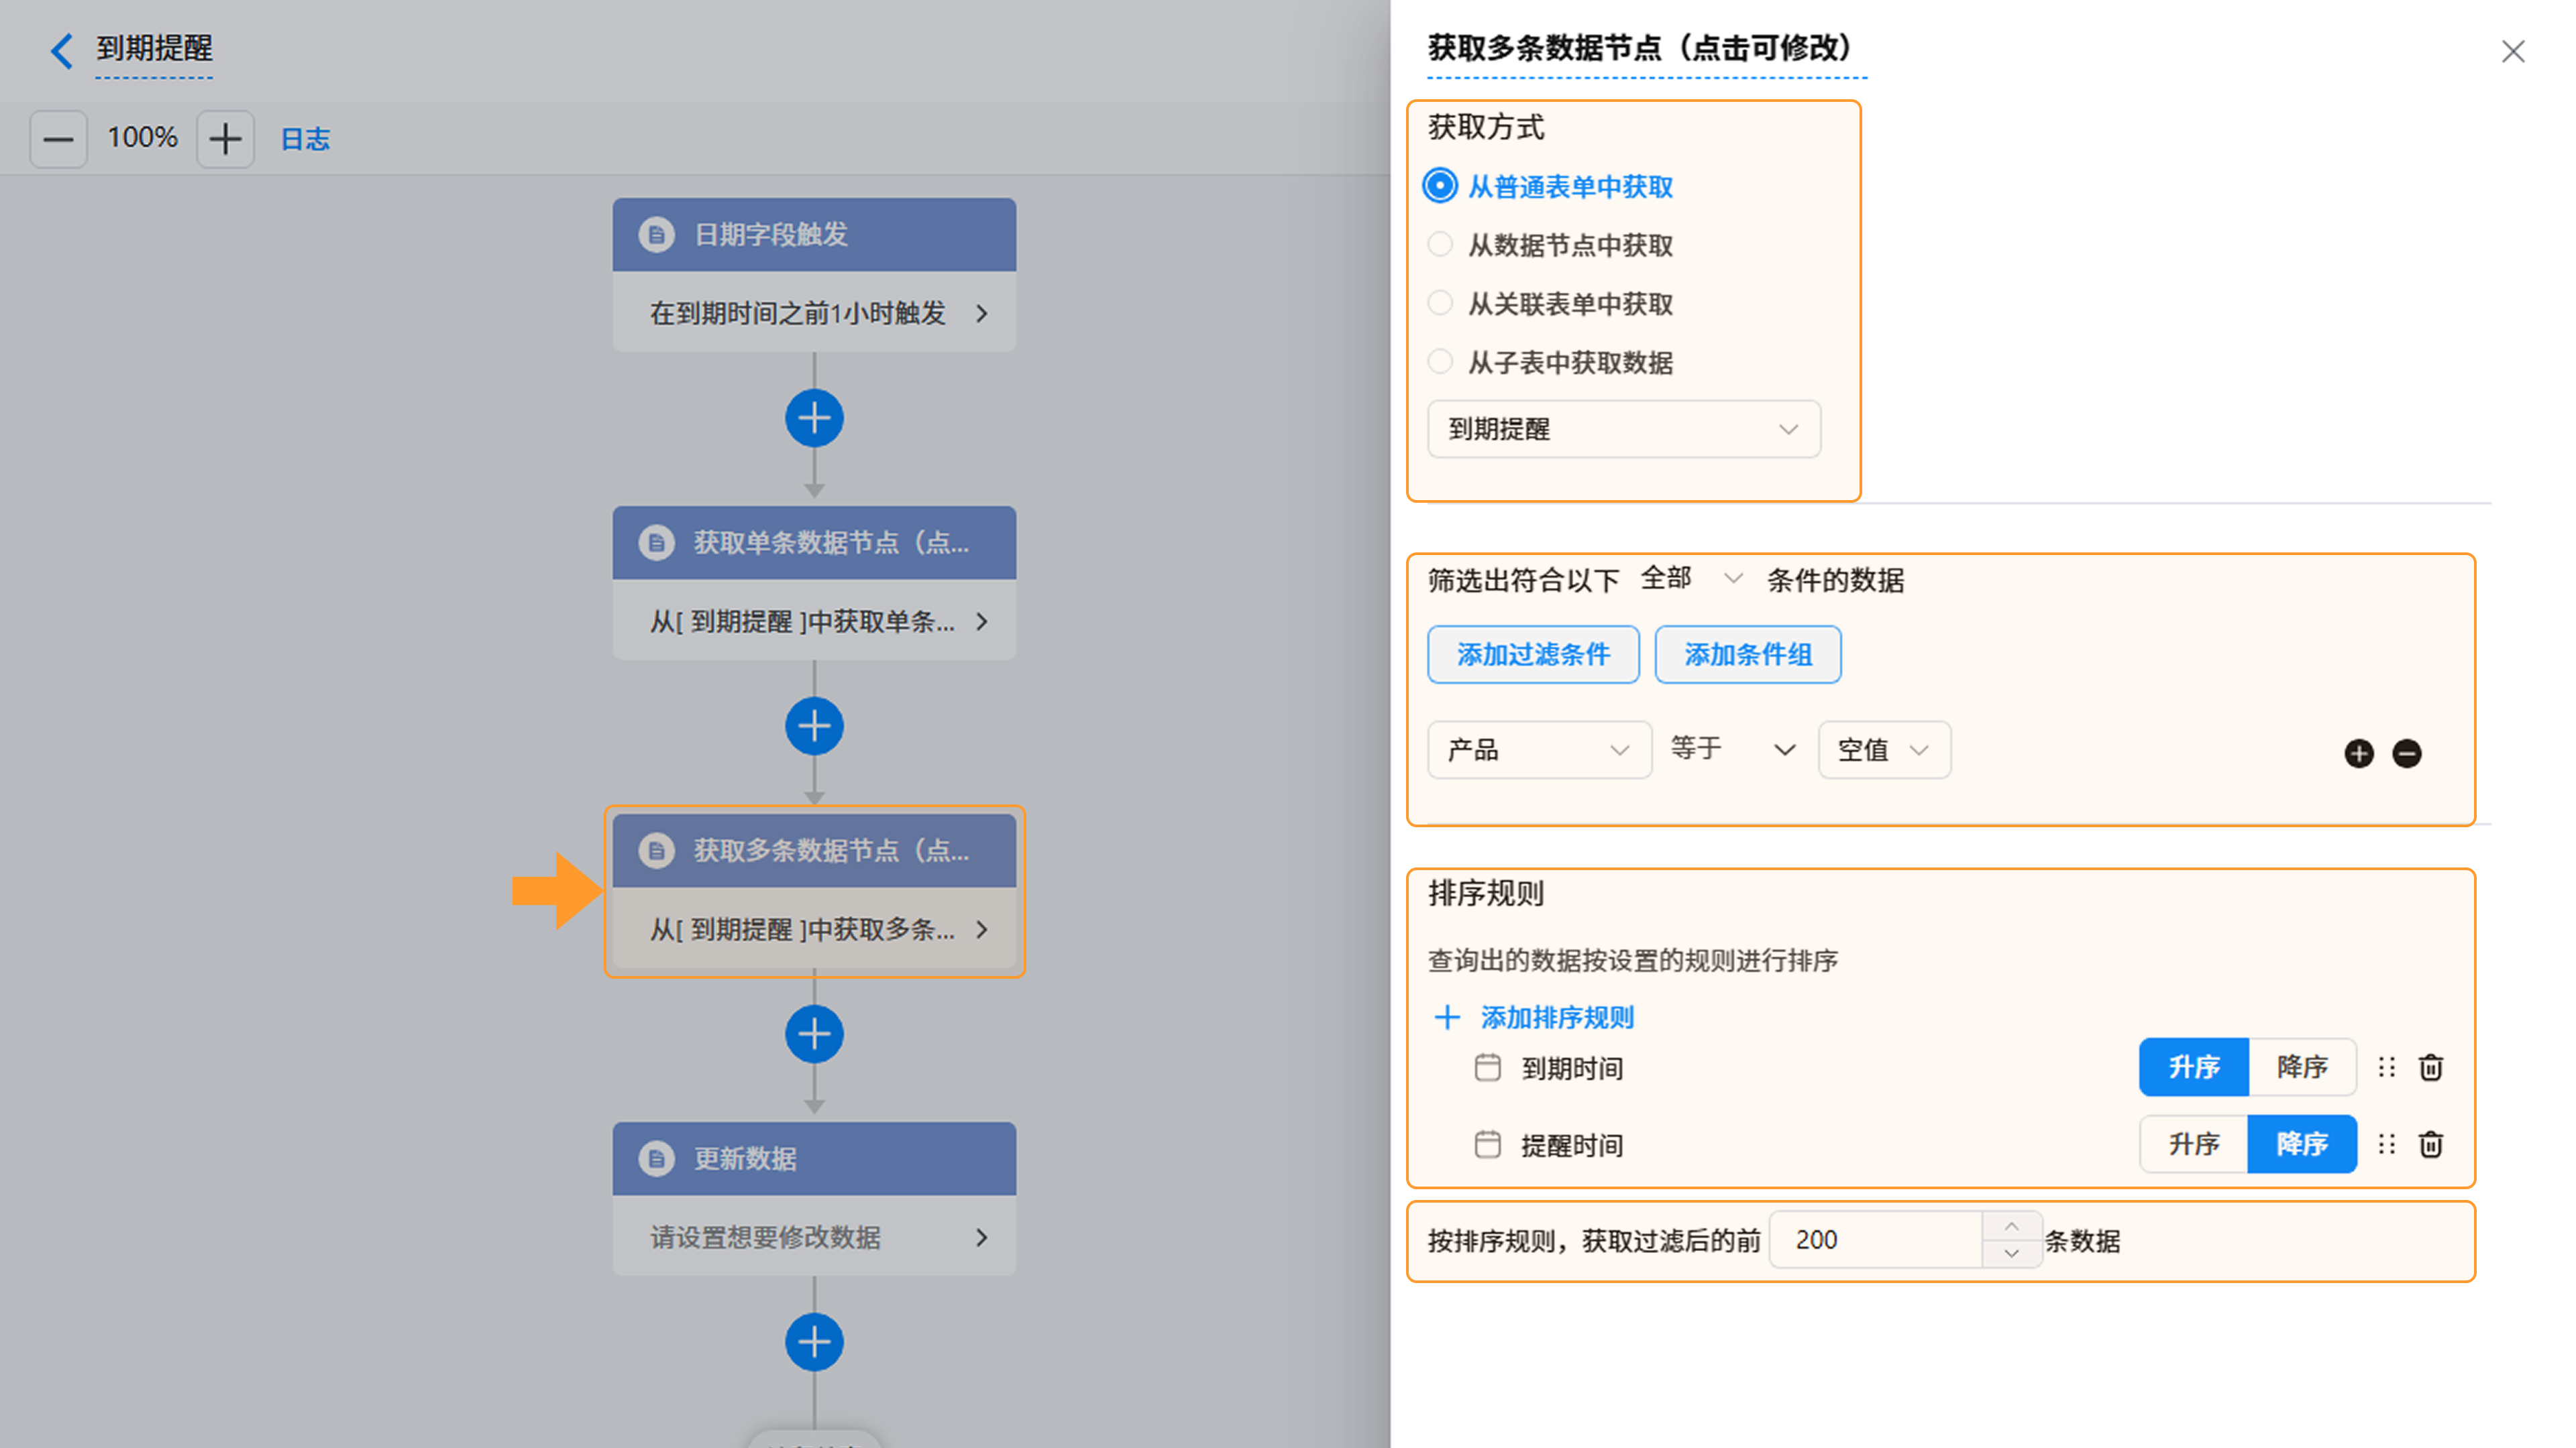Delete the 提醒时间 sort rule
This screenshot has height=1448, width=2576.
coord(2430,1144)
